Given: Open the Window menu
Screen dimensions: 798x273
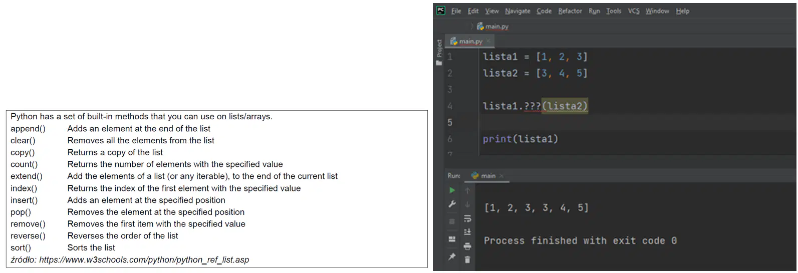Looking at the screenshot, I should pos(657,11).
